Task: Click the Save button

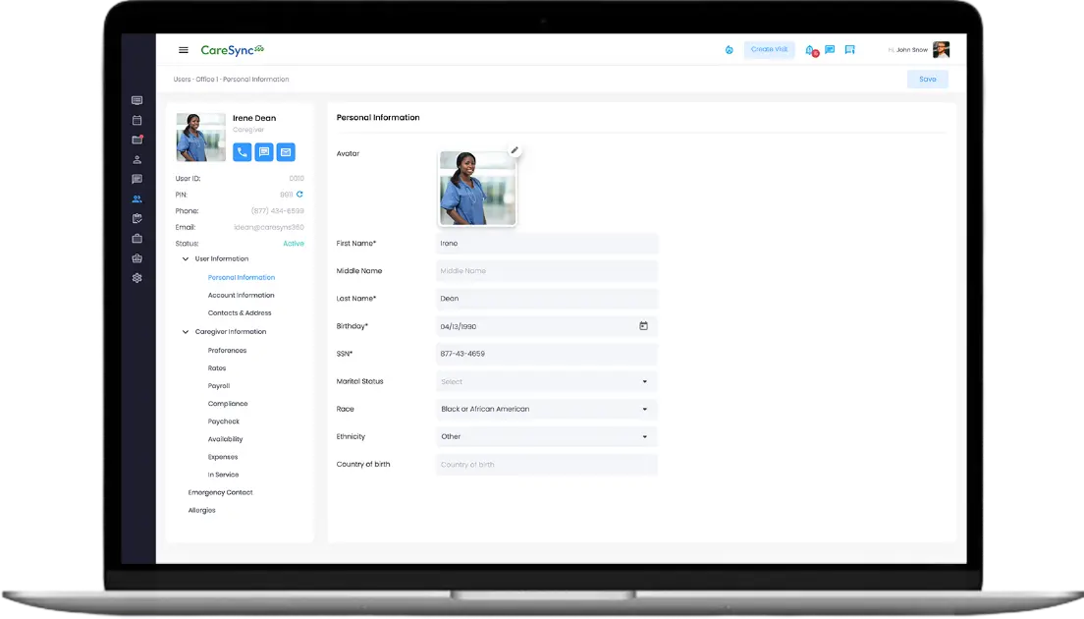Action: [927, 80]
